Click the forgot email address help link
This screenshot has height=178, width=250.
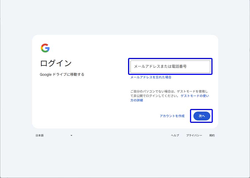point(151,77)
